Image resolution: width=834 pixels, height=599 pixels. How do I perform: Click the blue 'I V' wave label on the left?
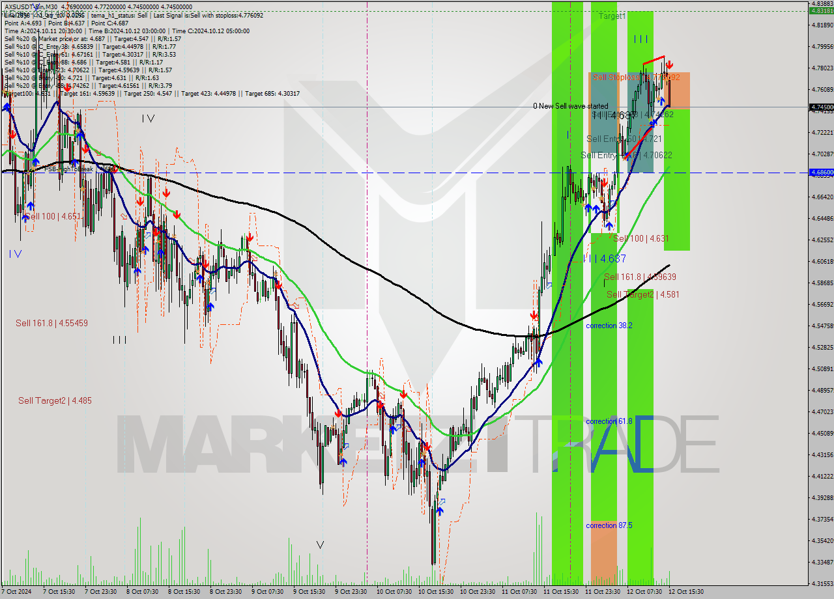(16, 254)
